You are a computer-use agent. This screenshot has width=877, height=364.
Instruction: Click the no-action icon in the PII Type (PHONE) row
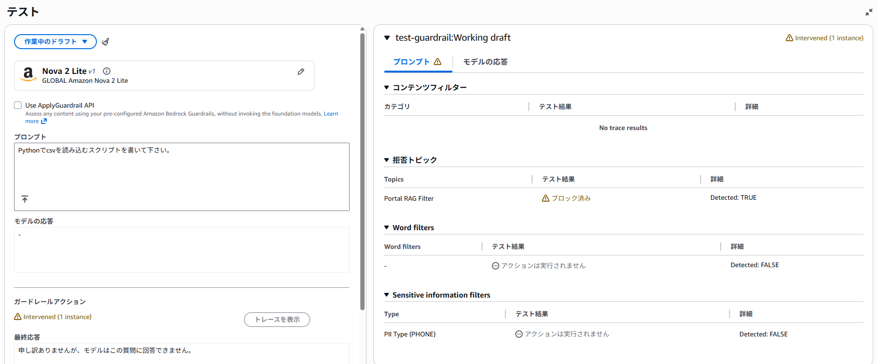[x=519, y=334]
